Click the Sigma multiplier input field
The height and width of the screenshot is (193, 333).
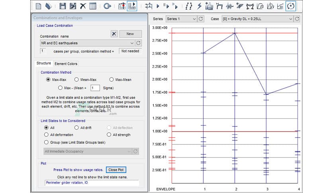click(x=95, y=88)
